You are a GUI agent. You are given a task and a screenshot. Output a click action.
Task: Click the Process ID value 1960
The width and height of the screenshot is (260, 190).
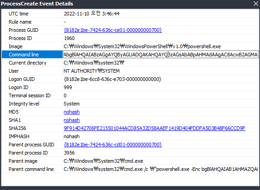(x=69, y=38)
